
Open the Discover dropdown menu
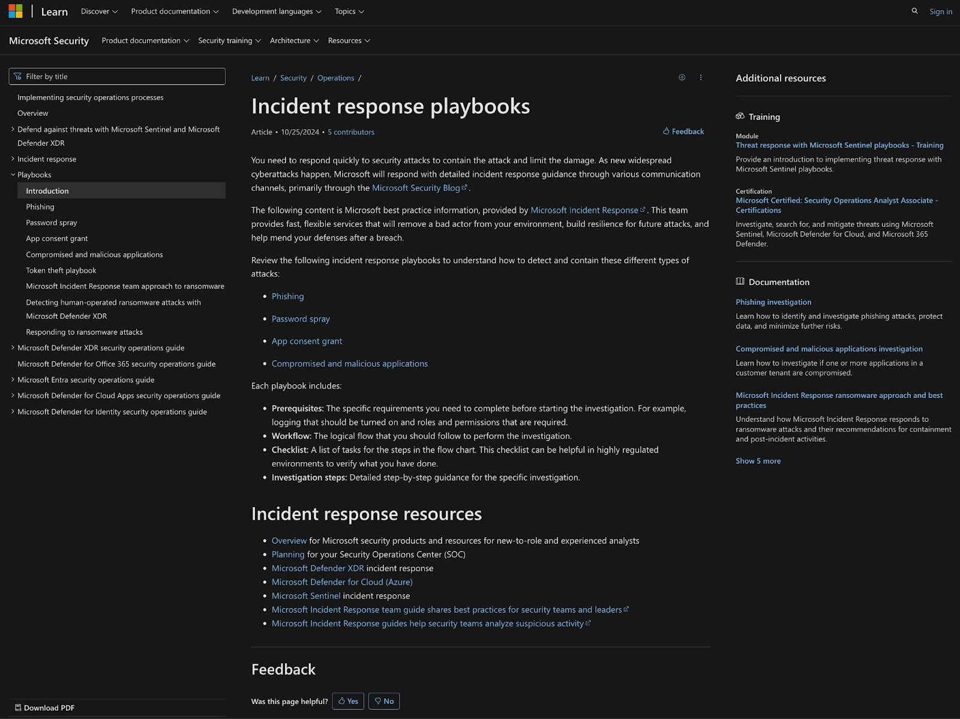pyautogui.click(x=99, y=11)
